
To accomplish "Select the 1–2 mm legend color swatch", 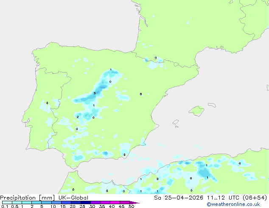I will click(x=27, y=202).
